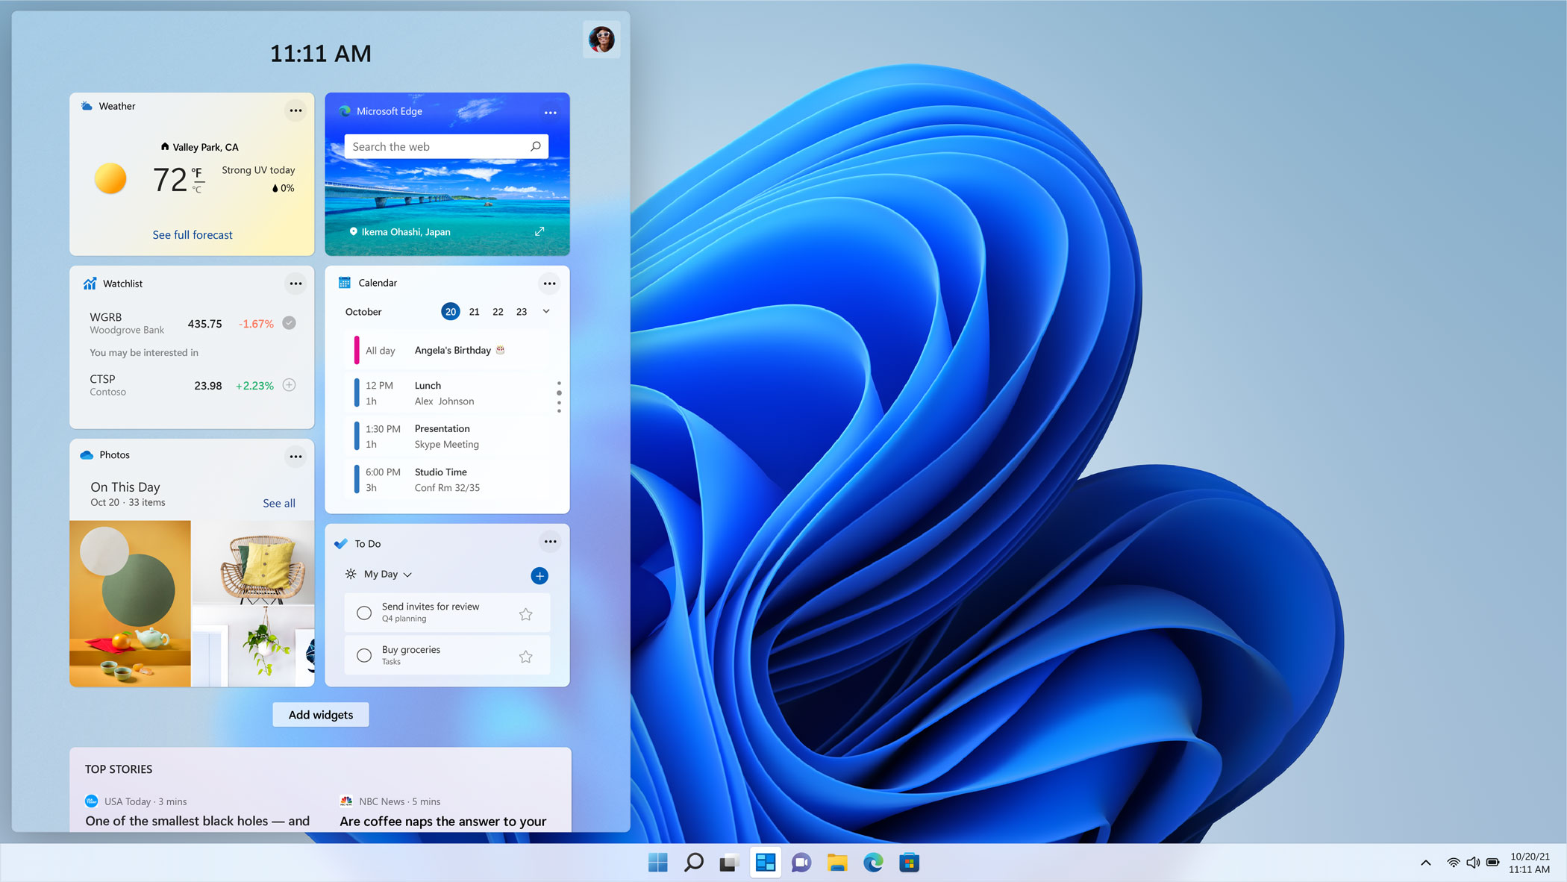Screen dimensions: 1567x882
Task: Click the Microsoft Edge search bar
Action: pos(445,146)
